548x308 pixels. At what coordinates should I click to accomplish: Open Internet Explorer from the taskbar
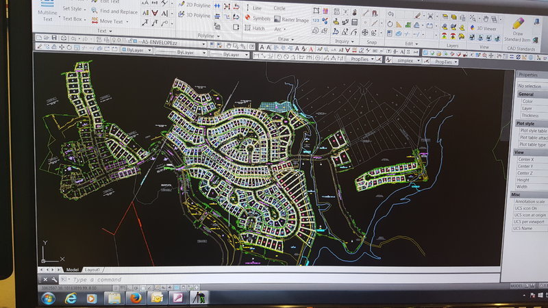[x=71, y=298]
